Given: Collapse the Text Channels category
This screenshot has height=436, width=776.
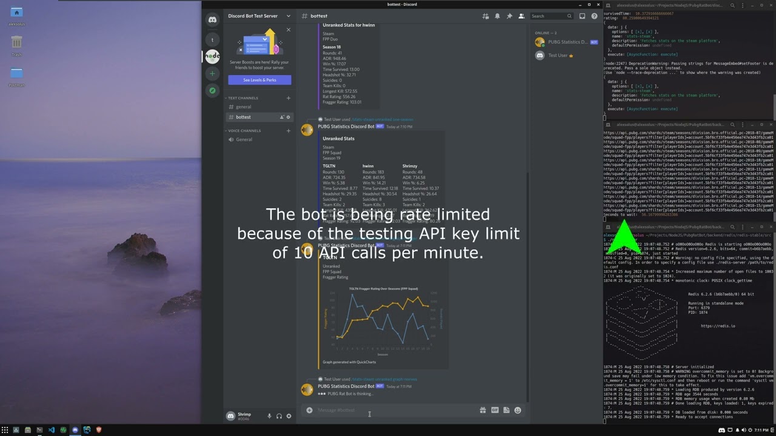Looking at the screenshot, I should 242,98.
